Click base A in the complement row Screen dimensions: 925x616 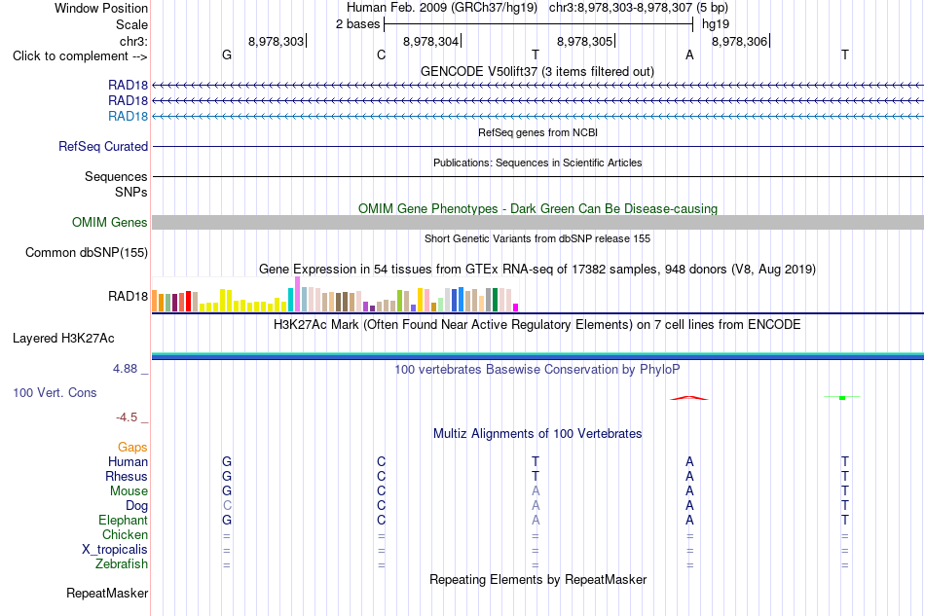click(x=689, y=54)
